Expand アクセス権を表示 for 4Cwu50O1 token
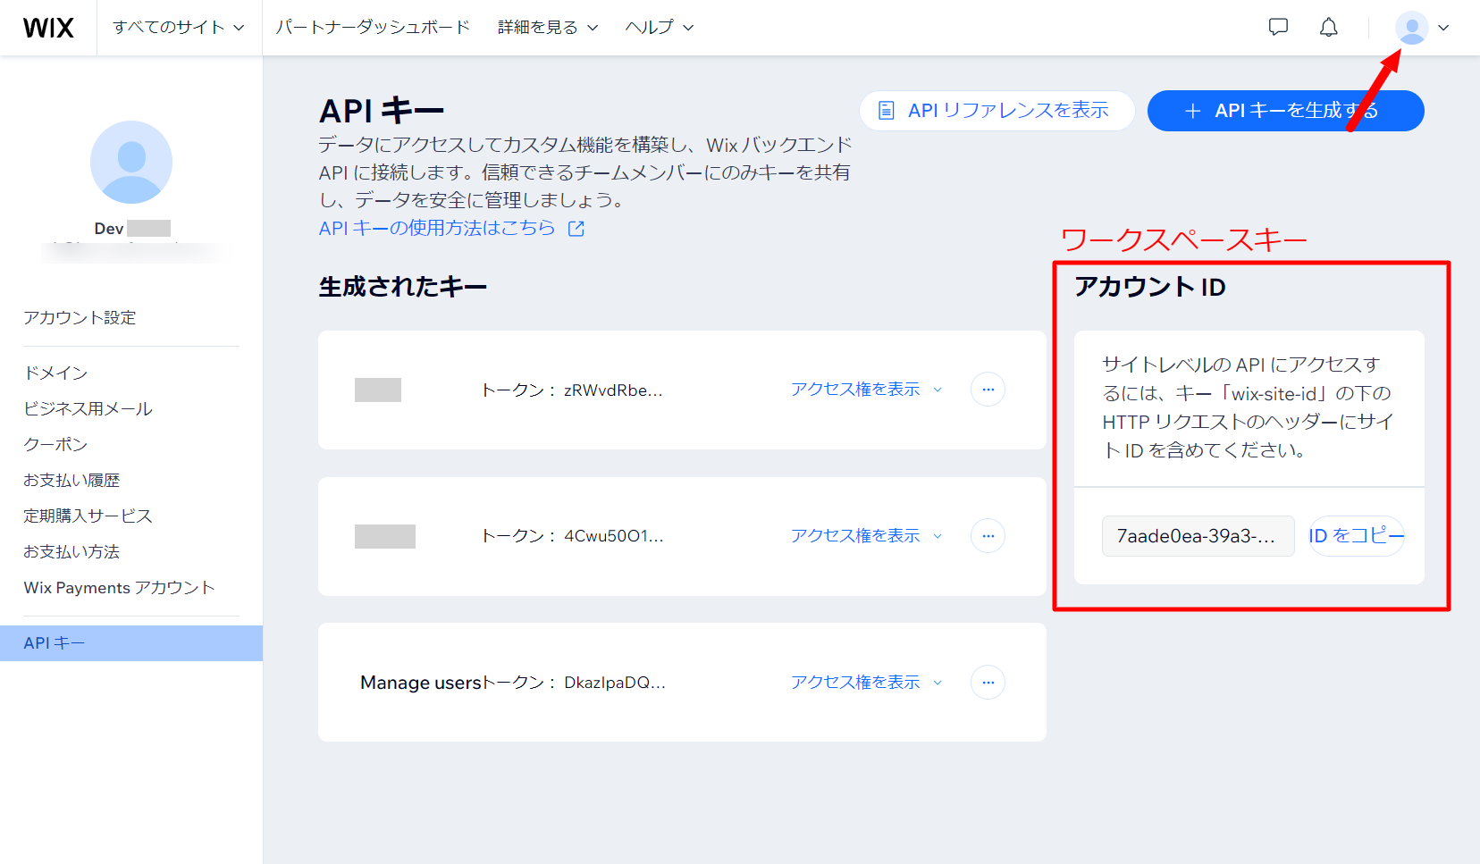 click(x=866, y=536)
